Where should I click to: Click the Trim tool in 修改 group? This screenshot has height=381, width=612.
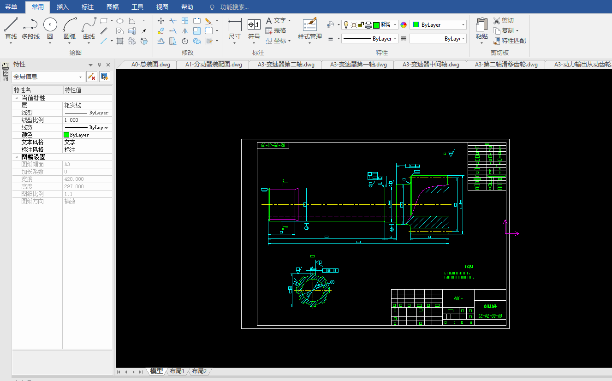173,21
